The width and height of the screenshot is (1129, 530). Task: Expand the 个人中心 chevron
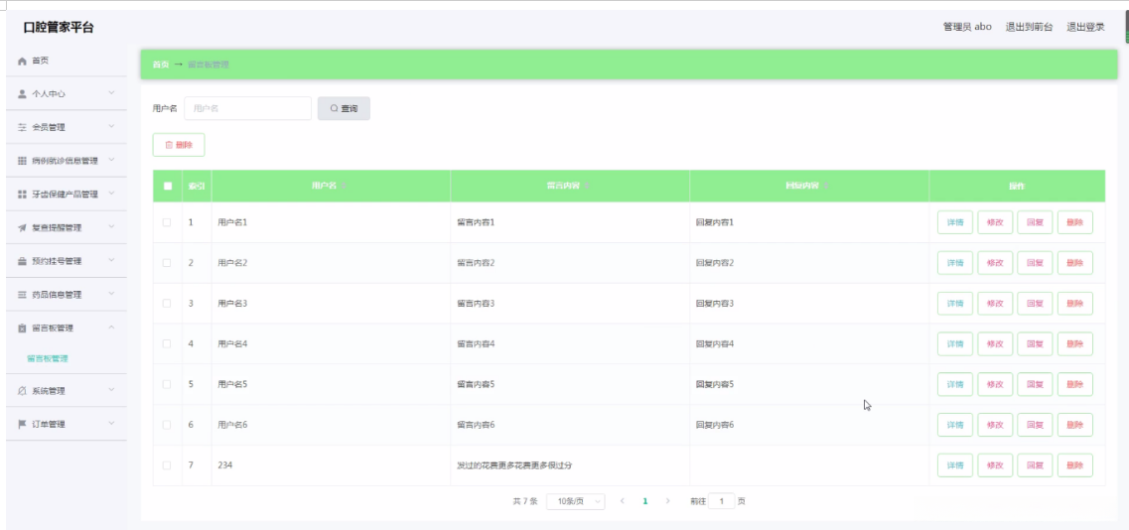tap(111, 93)
